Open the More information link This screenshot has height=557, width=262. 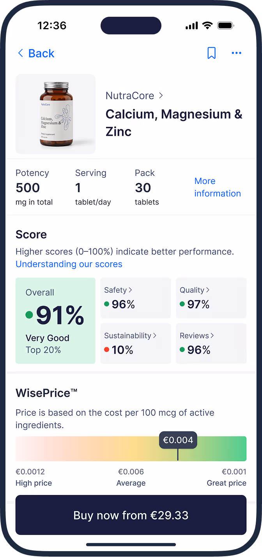pos(218,187)
